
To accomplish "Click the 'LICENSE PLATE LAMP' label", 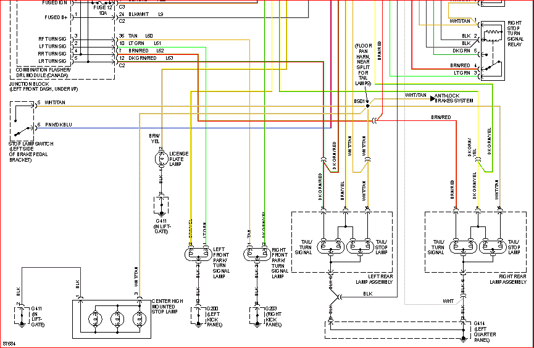I will tap(179, 159).
